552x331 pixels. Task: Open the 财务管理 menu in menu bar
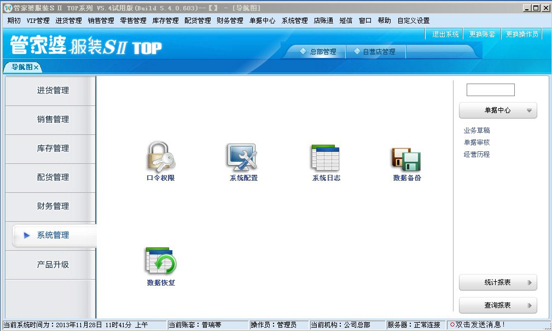[x=230, y=21]
